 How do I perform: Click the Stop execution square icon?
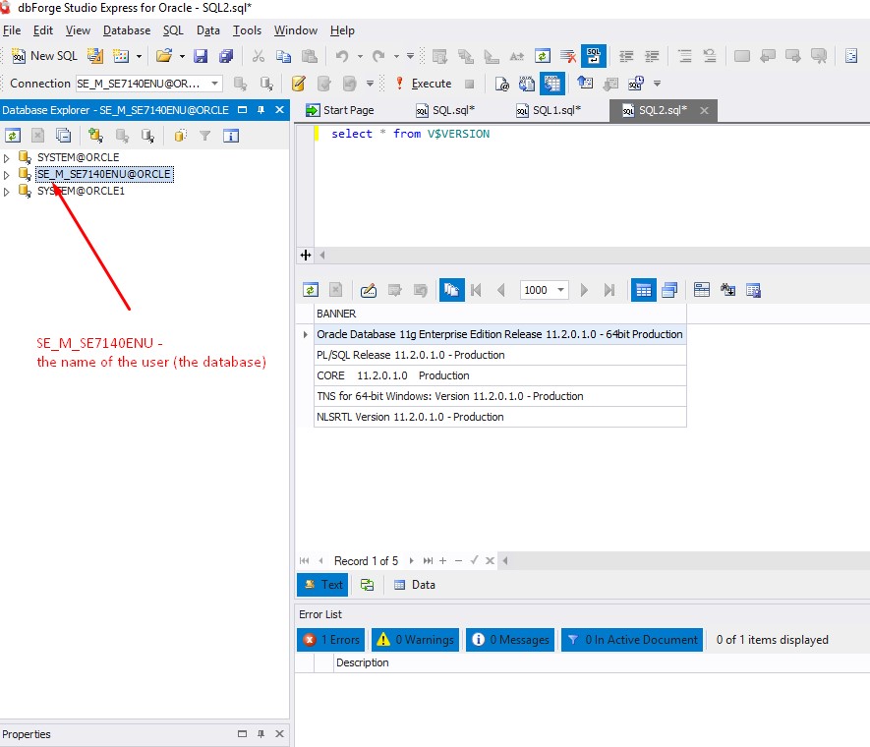pos(469,84)
